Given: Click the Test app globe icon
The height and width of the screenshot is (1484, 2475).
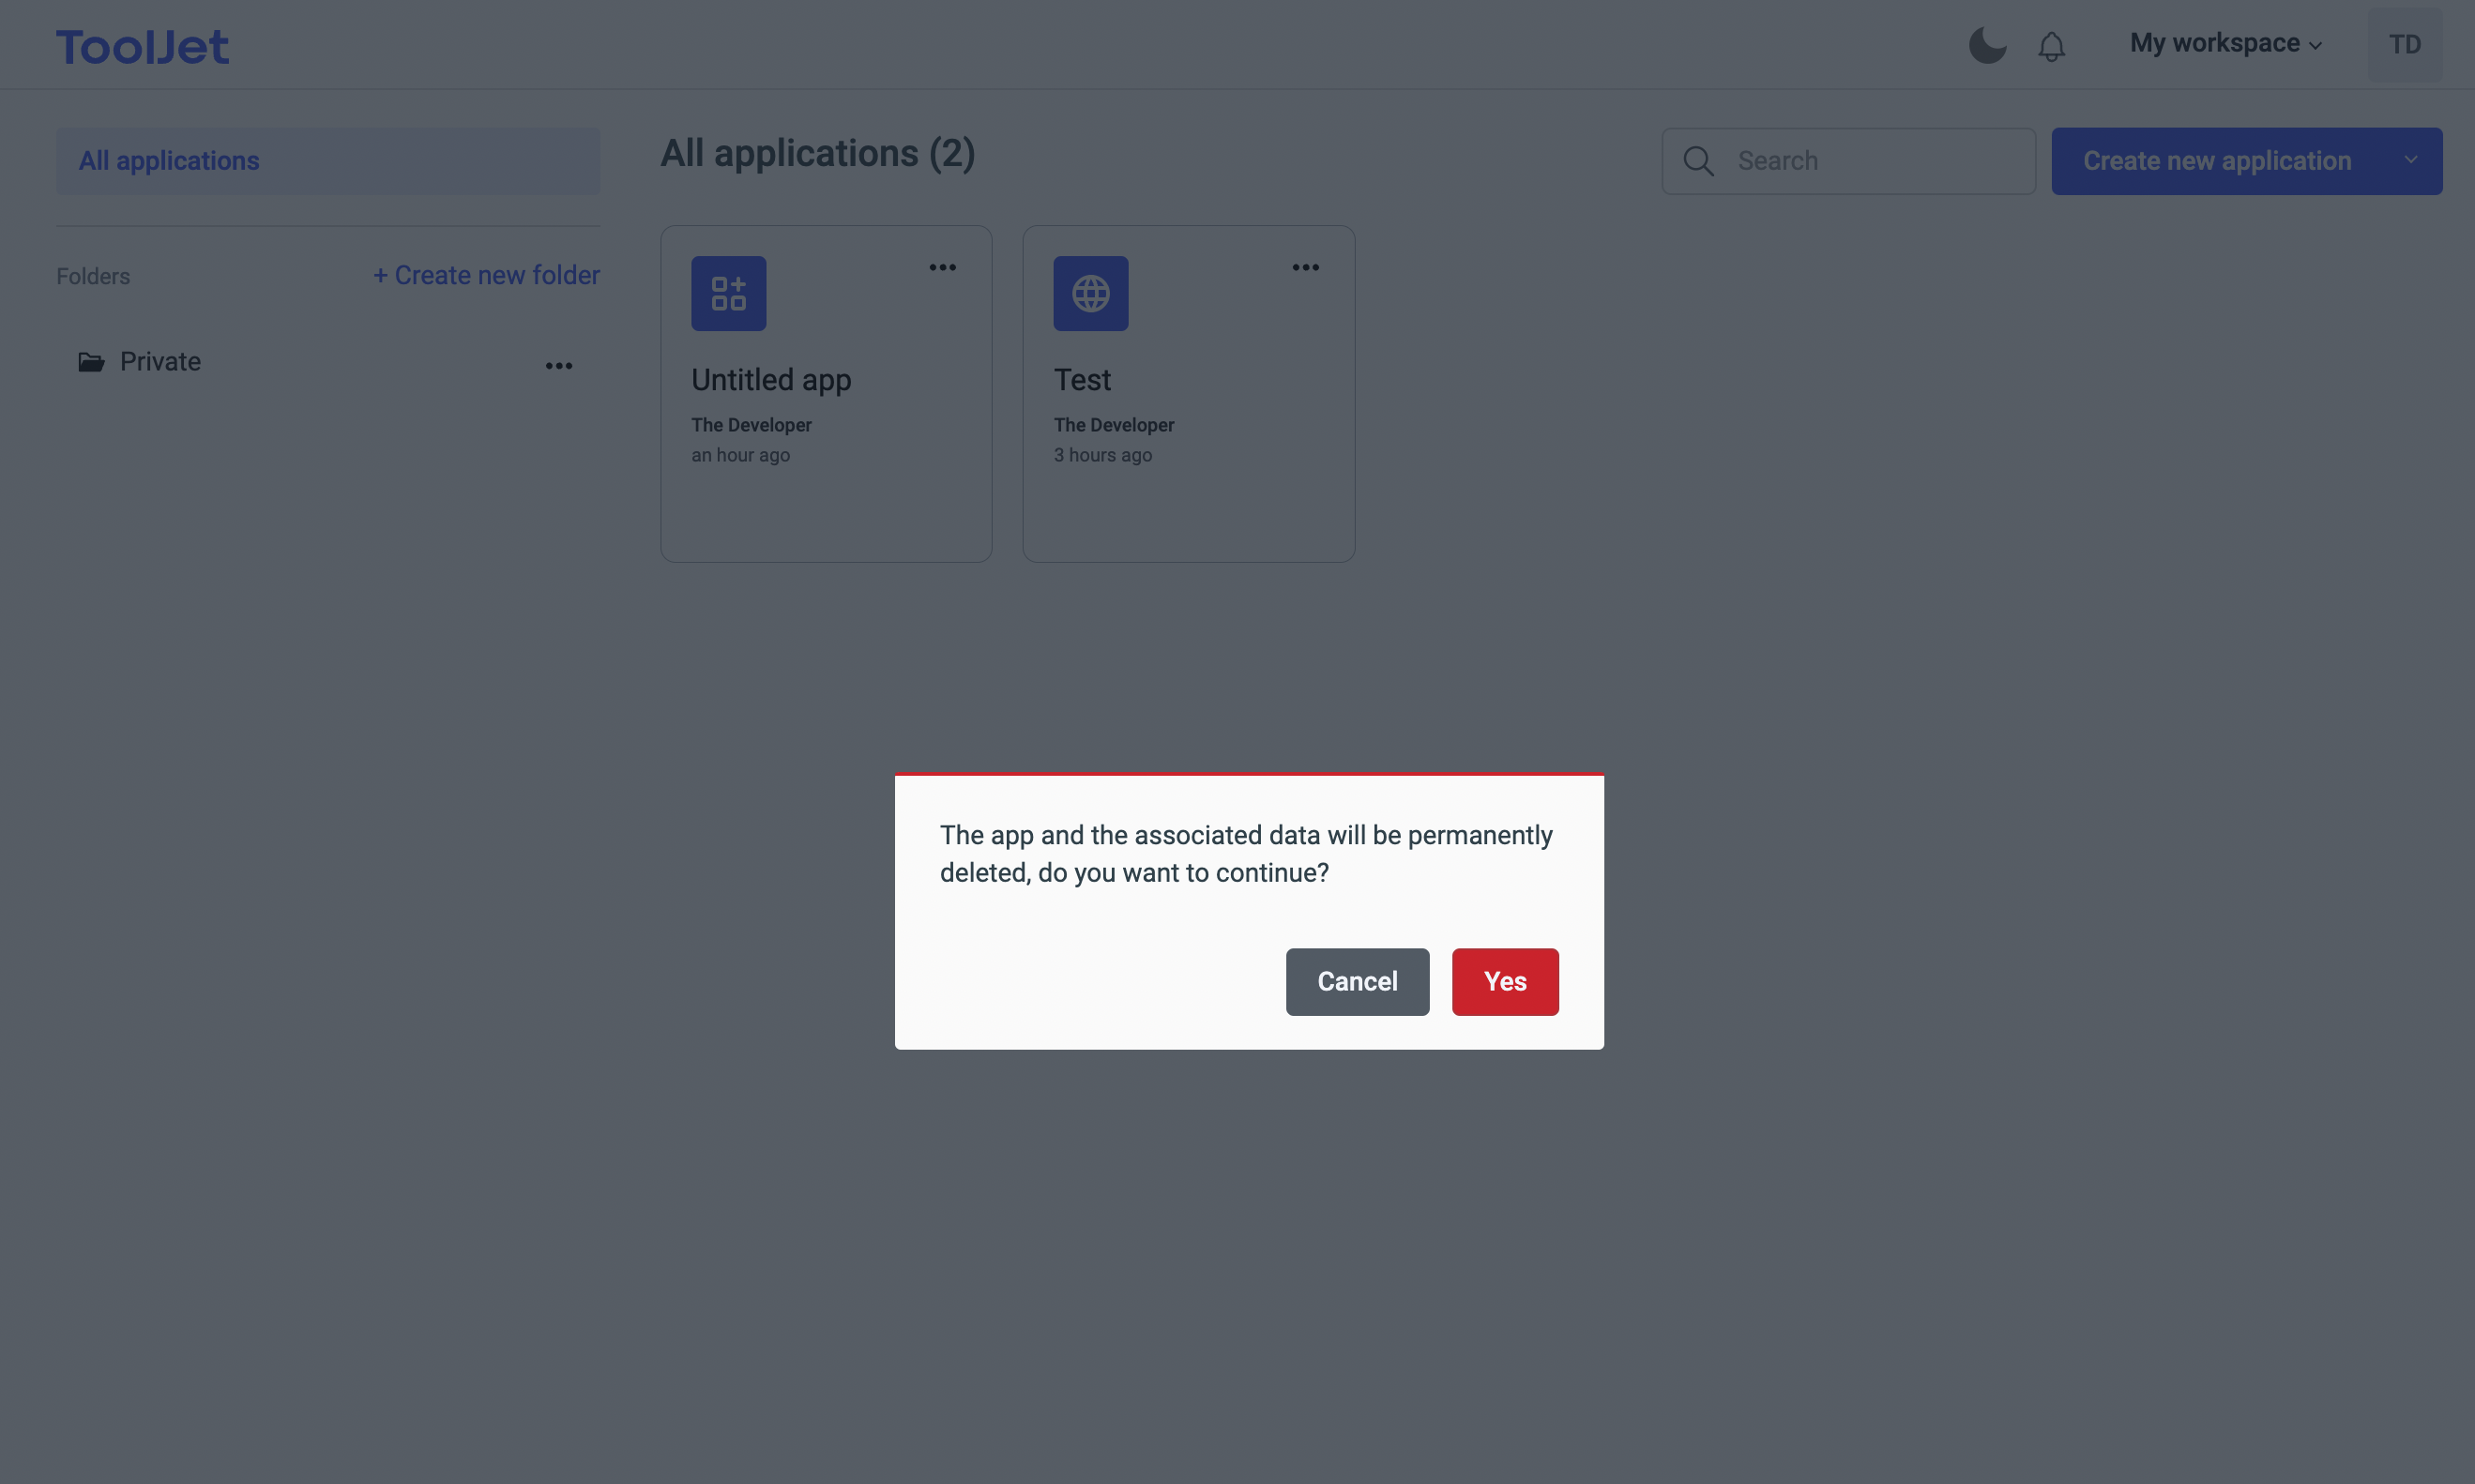Looking at the screenshot, I should [1090, 293].
